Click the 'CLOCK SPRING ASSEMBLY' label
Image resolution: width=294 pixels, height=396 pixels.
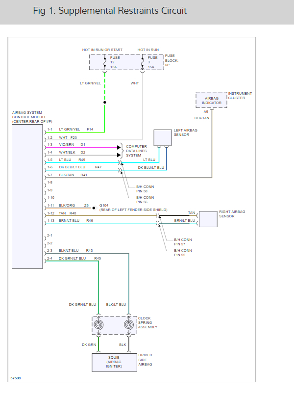point(147,322)
